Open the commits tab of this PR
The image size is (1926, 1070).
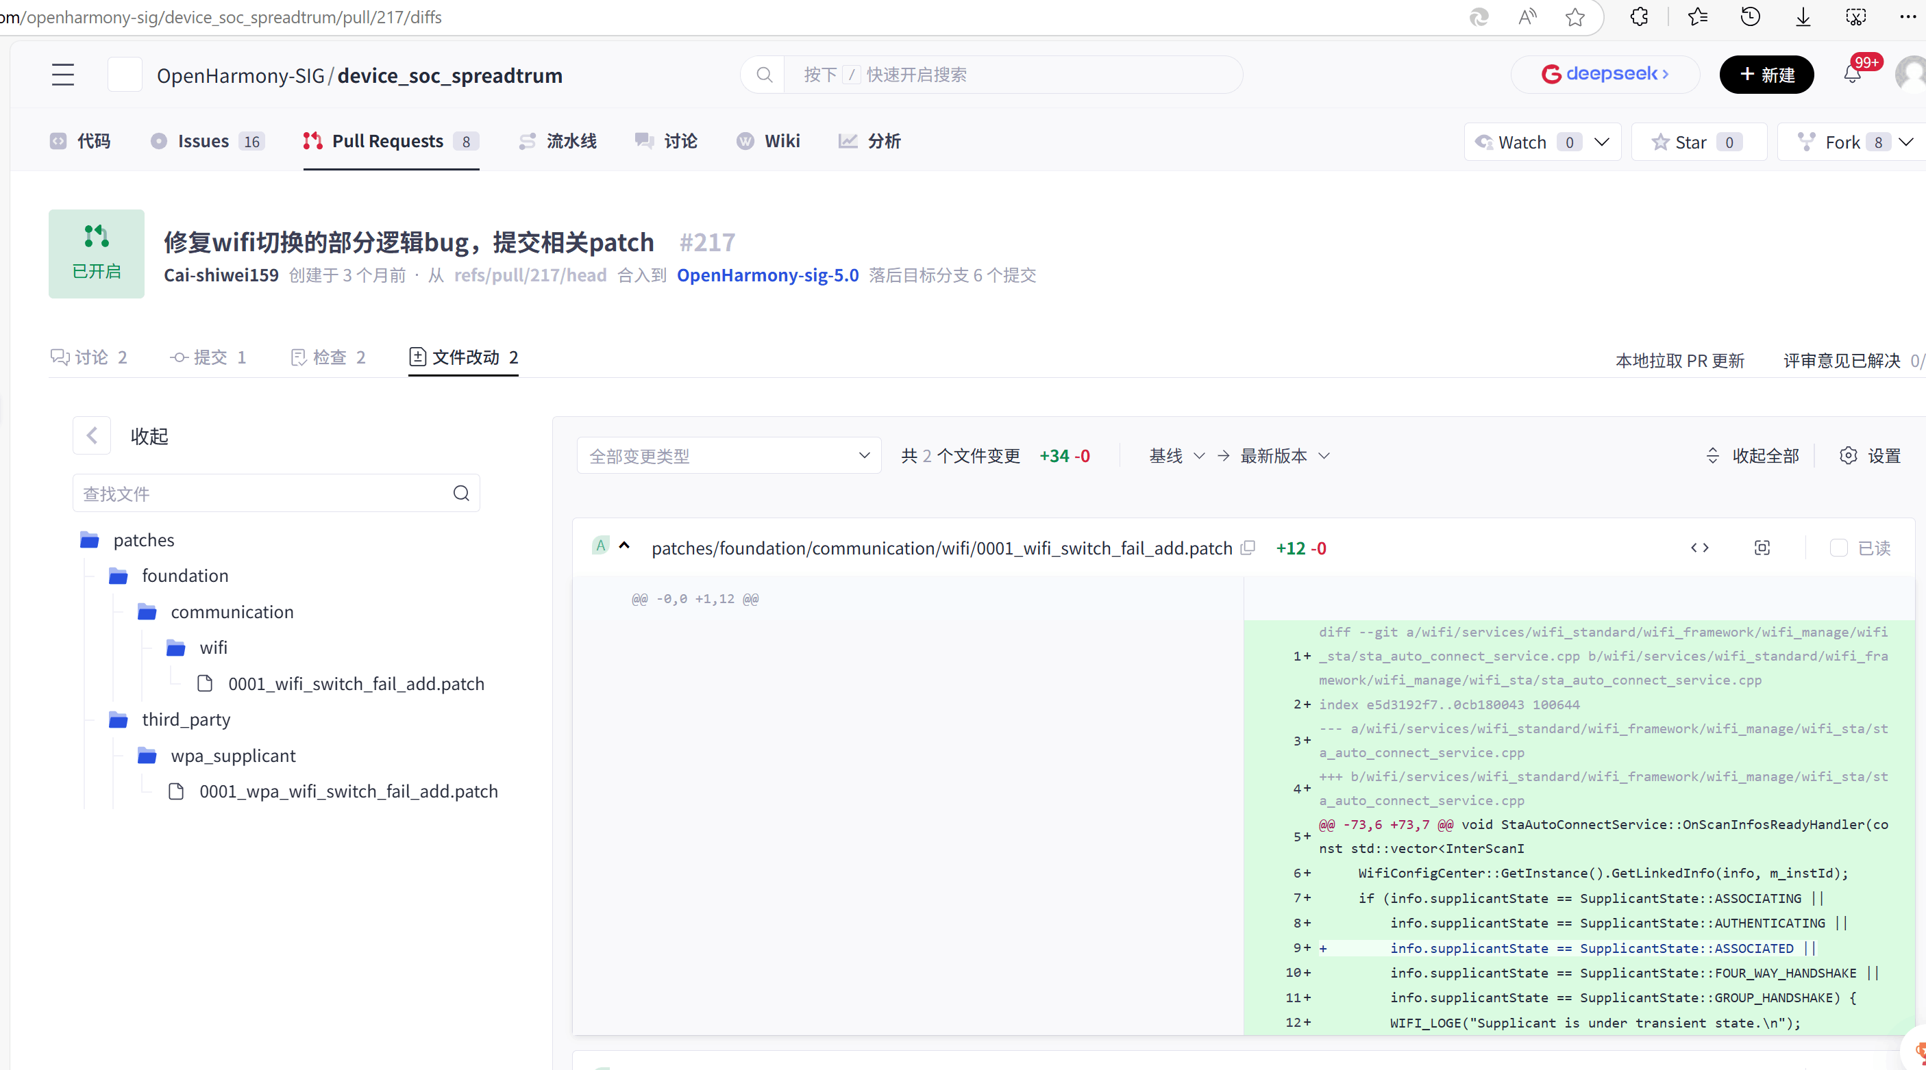pos(208,357)
